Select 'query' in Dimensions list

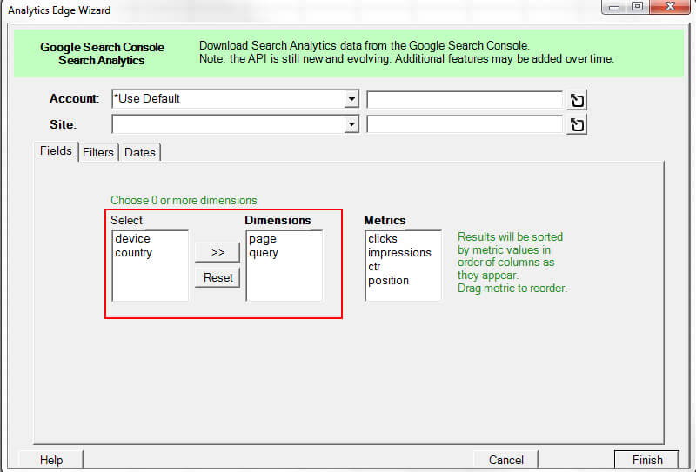pos(264,253)
